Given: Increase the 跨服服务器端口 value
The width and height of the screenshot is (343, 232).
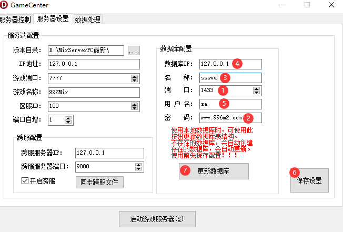Looking at the screenshot, I should [139, 165].
